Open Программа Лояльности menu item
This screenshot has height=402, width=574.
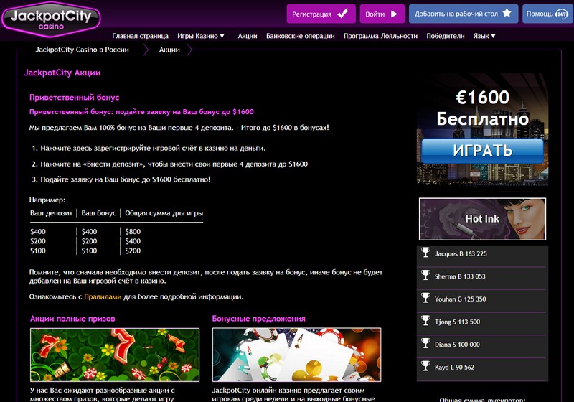(380, 36)
